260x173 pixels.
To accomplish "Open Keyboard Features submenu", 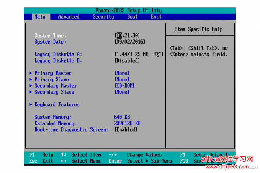I will (x=57, y=105).
